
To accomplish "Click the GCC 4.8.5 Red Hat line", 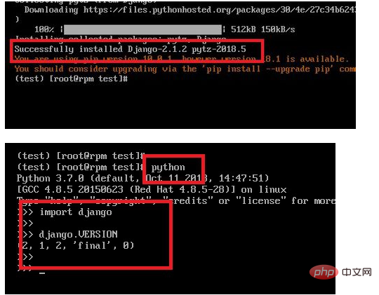I will point(152,189).
